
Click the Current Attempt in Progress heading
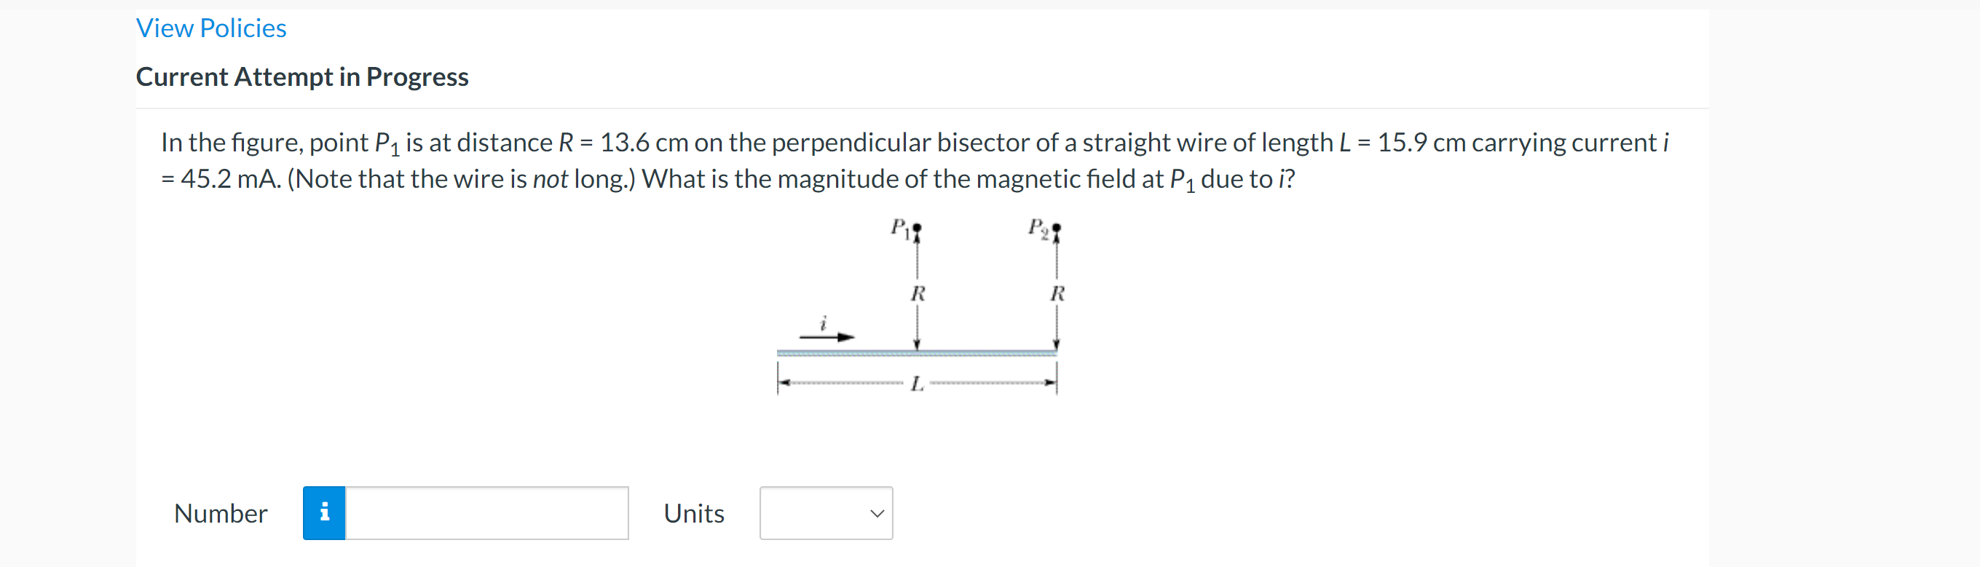302,77
